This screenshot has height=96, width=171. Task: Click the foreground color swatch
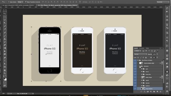tap(4, 78)
